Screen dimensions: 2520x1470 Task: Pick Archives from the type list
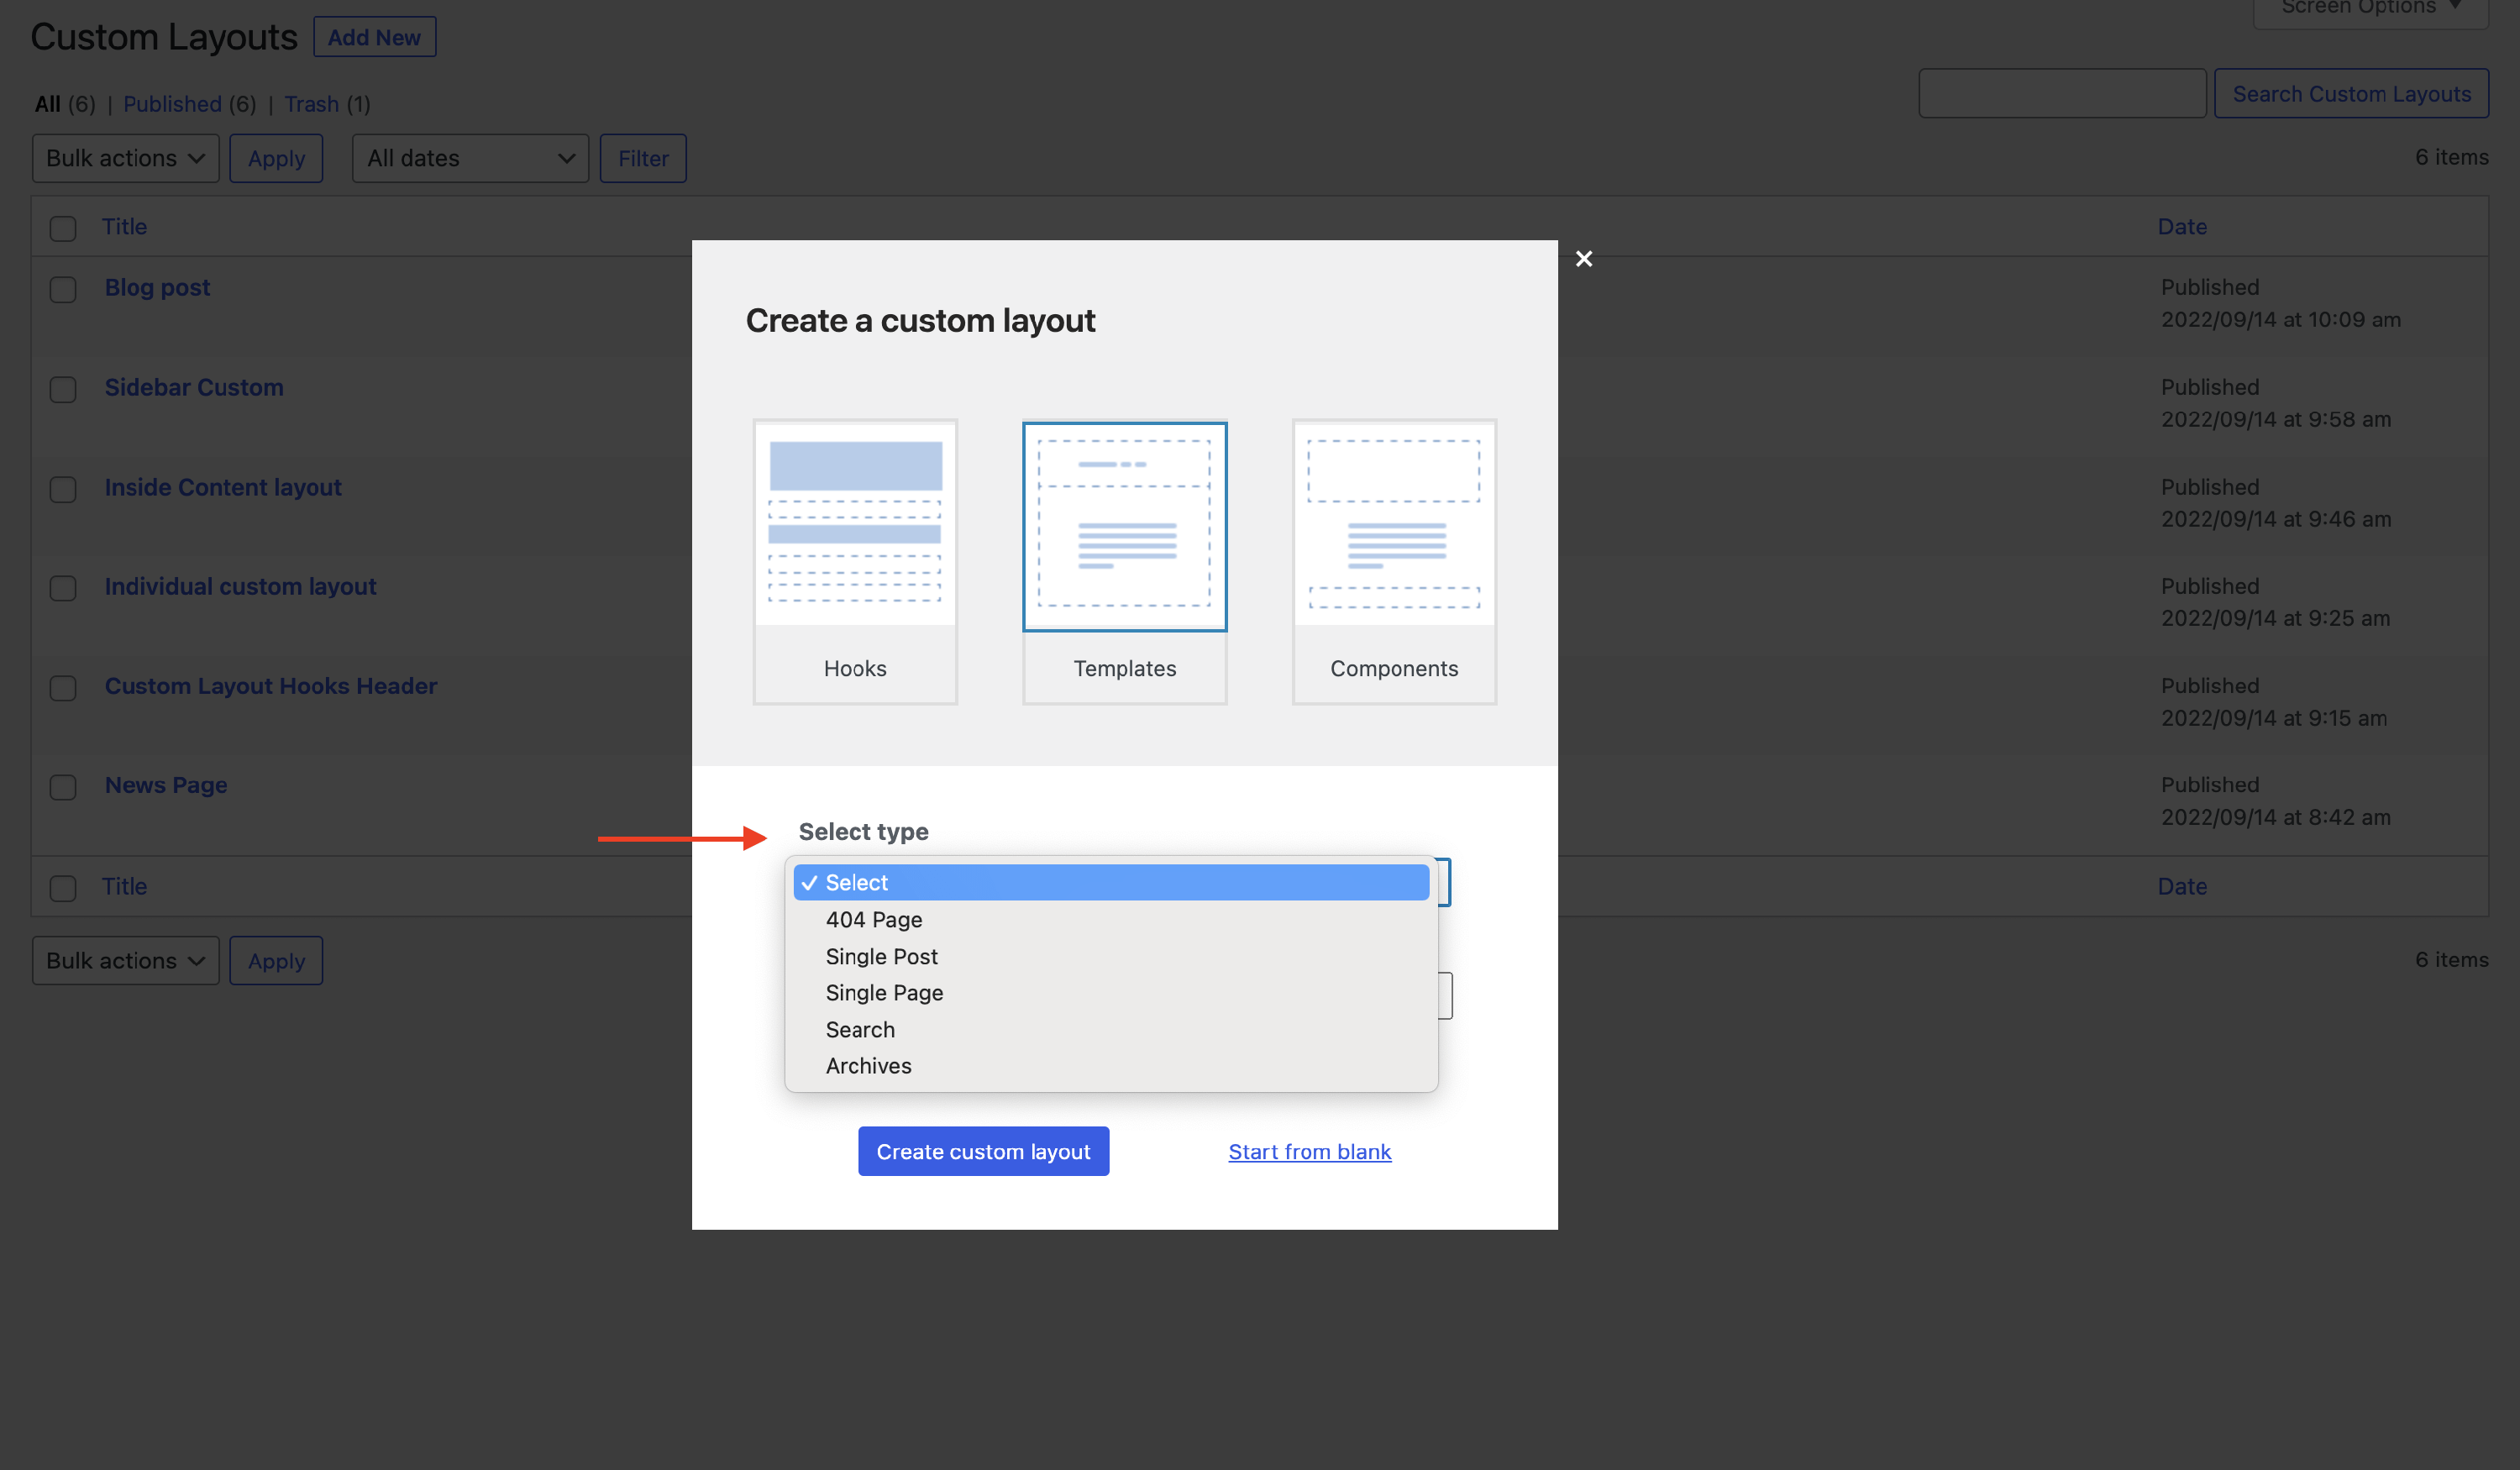point(868,1065)
